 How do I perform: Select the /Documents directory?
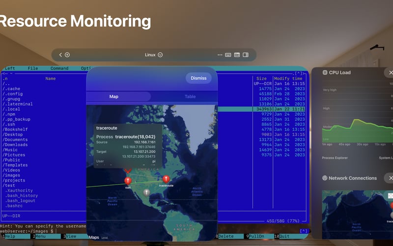[x=15, y=140]
